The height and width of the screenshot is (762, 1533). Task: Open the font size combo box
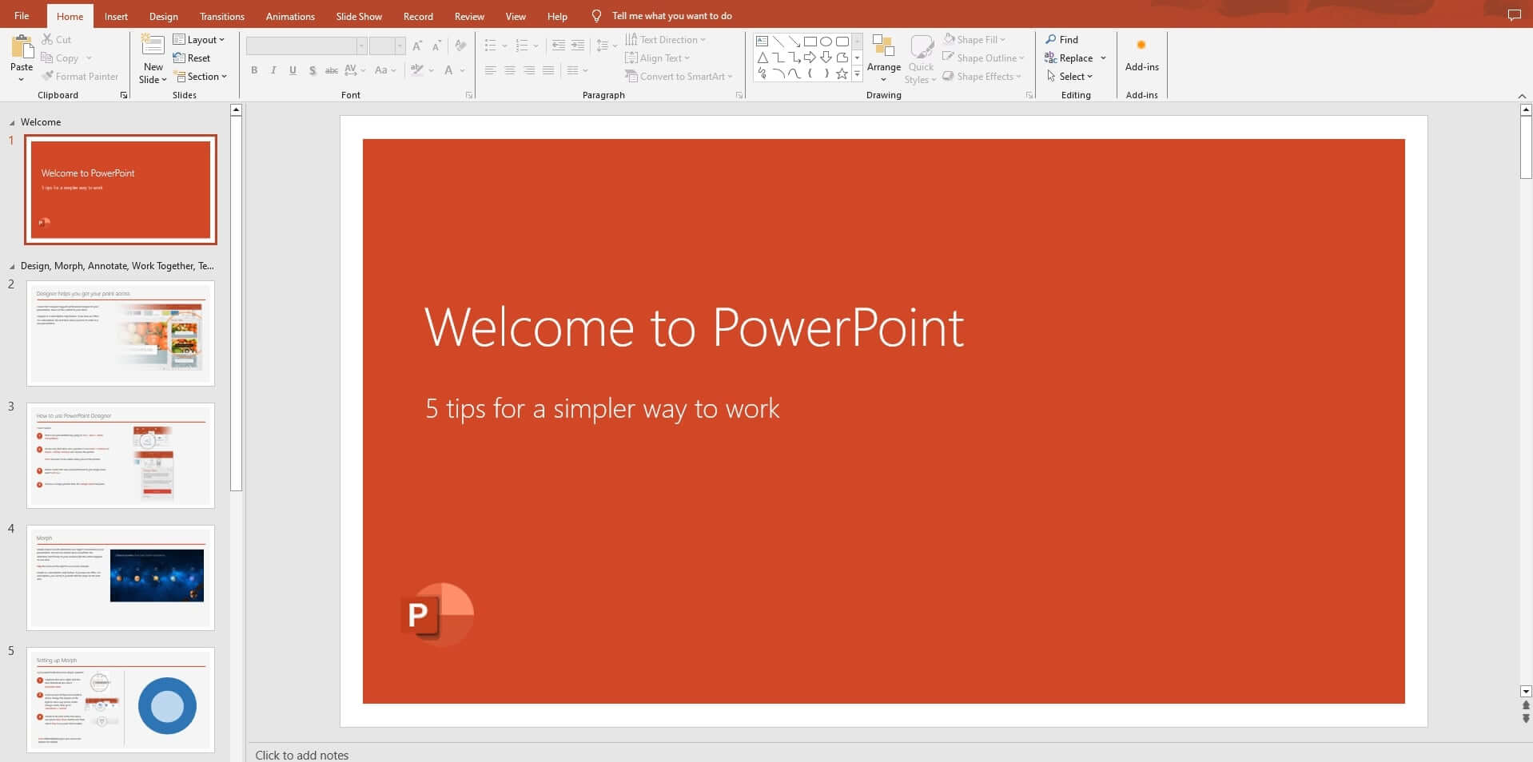pyautogui.click(x=387, y=46)
